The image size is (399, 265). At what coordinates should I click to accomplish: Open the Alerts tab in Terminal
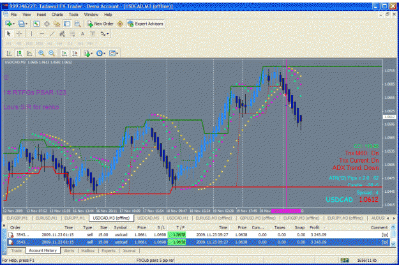click(69, 251)
